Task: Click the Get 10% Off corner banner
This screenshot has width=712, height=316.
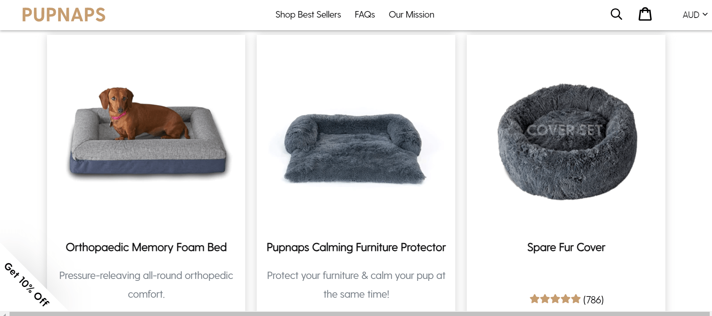Action: click(x=27, y=284)
